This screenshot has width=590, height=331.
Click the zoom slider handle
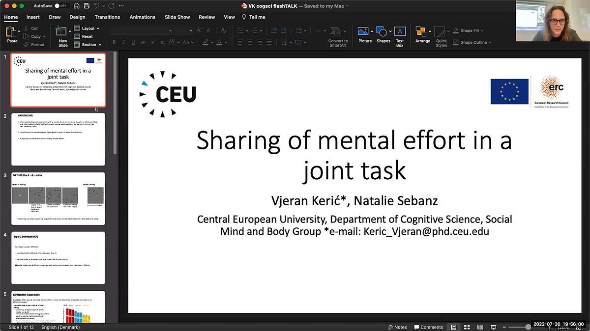pos(528,327)
